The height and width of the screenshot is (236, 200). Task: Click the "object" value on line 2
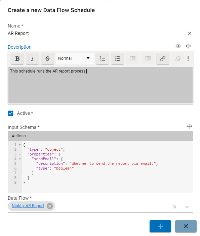click(x=54, y=150)
